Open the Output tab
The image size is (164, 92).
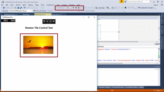(141, 87)
